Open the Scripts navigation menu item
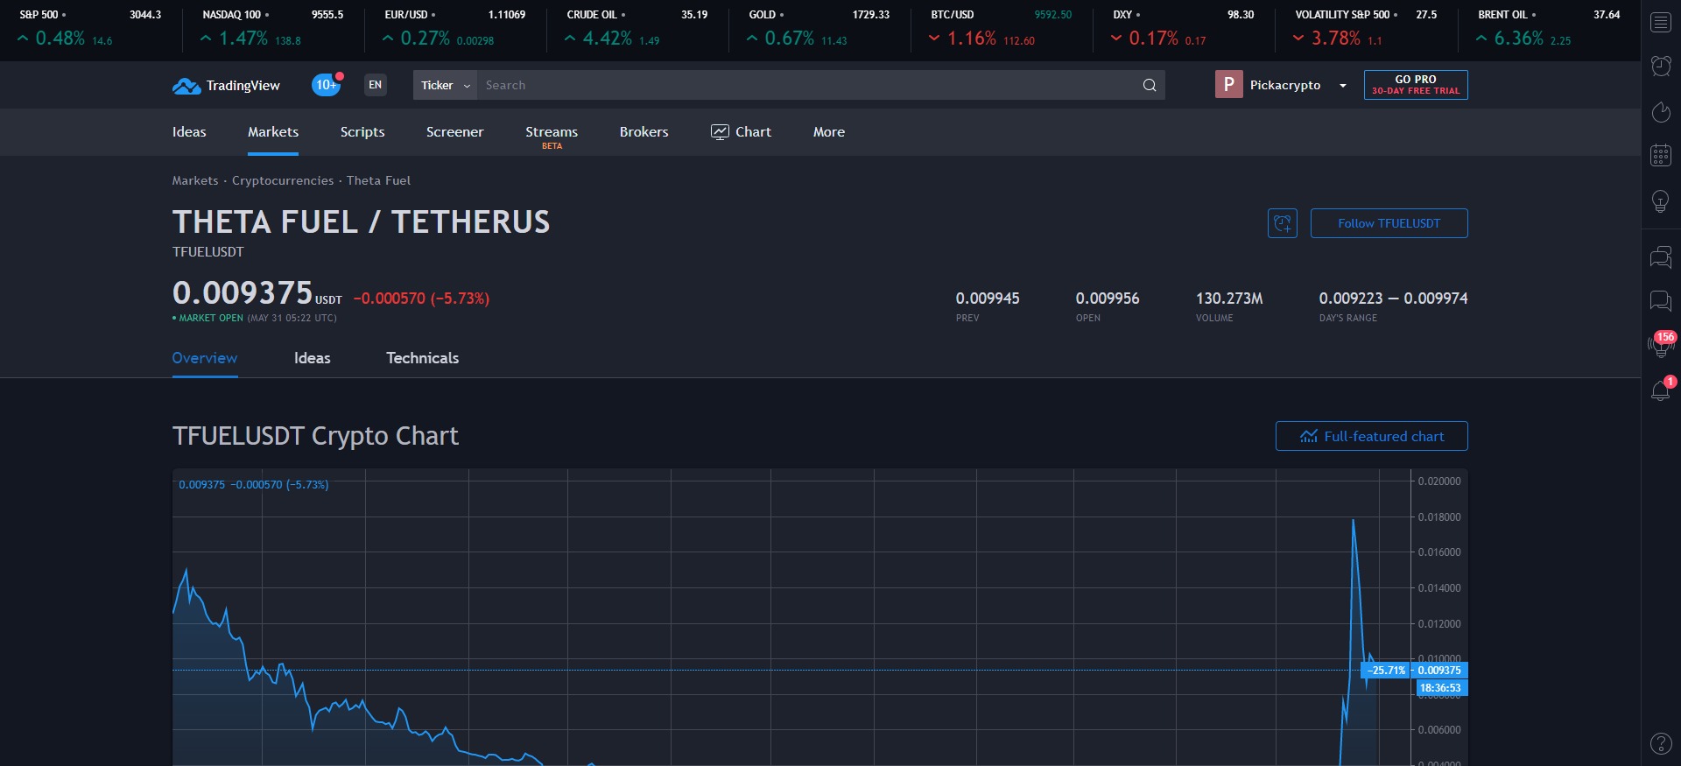 pyautogui.click(x=362, y=132)
